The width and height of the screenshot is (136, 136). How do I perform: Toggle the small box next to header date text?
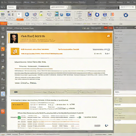click(x=109, y=49)
